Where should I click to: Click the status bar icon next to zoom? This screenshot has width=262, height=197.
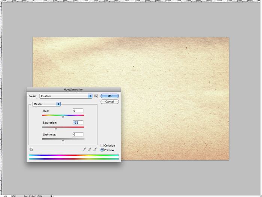[x=13, y=196]
